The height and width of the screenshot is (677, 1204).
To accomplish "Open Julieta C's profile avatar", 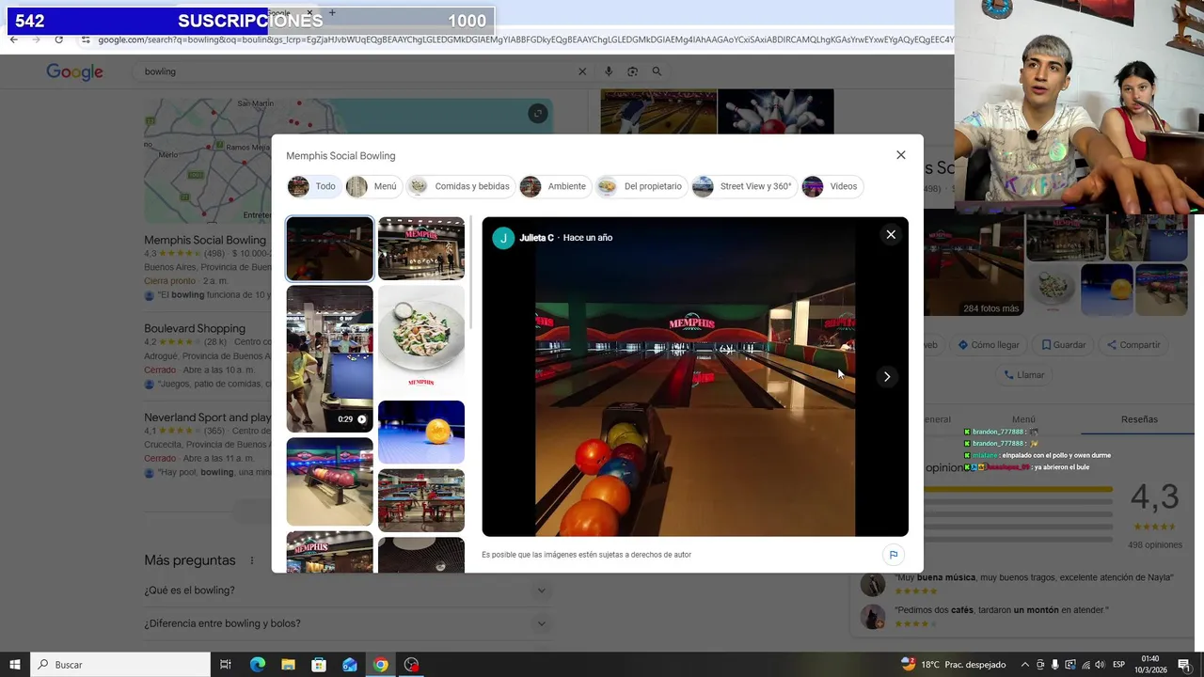I will [x=503, y=238].
